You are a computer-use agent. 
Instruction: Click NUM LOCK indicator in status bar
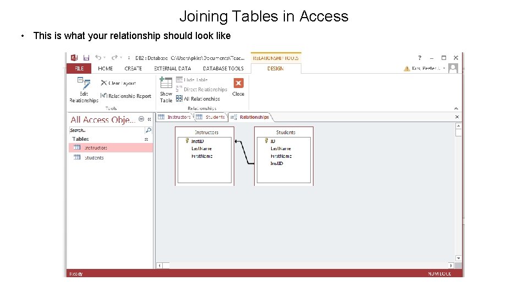439,274
